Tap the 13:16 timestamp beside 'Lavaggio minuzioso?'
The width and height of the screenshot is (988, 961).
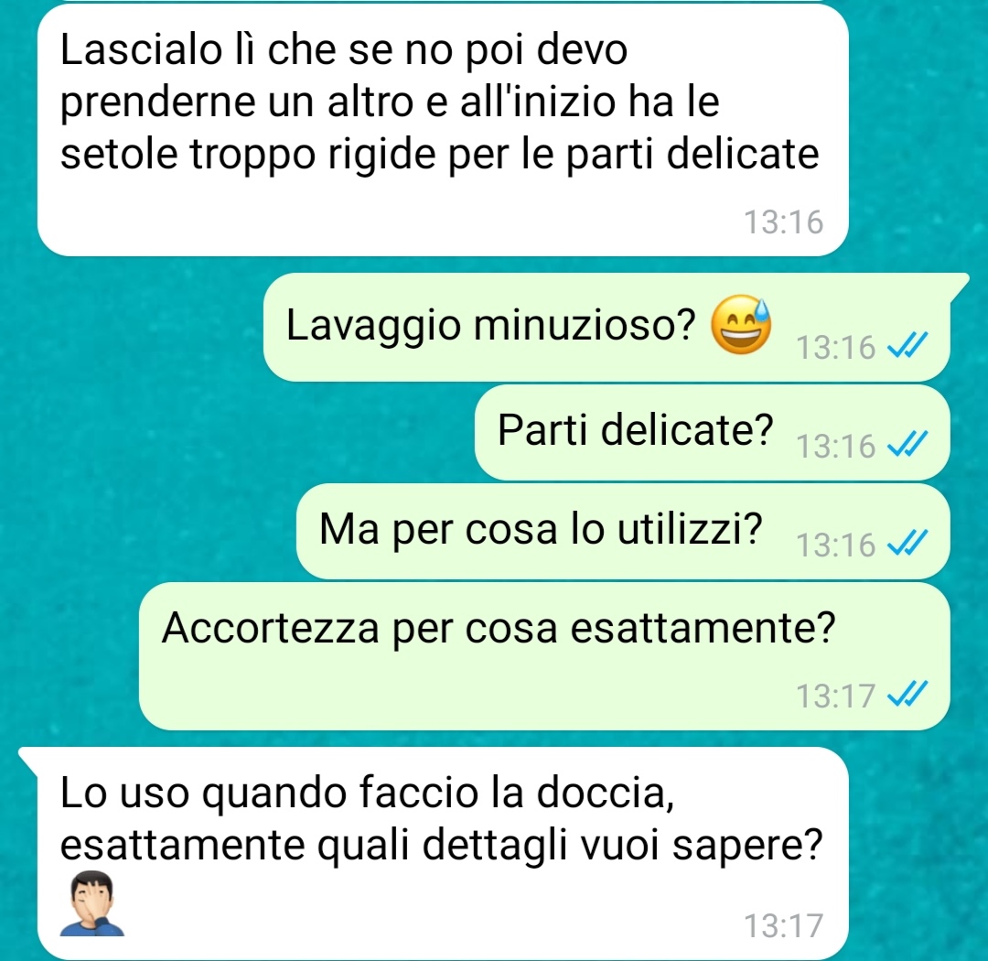tap(835, 347)
